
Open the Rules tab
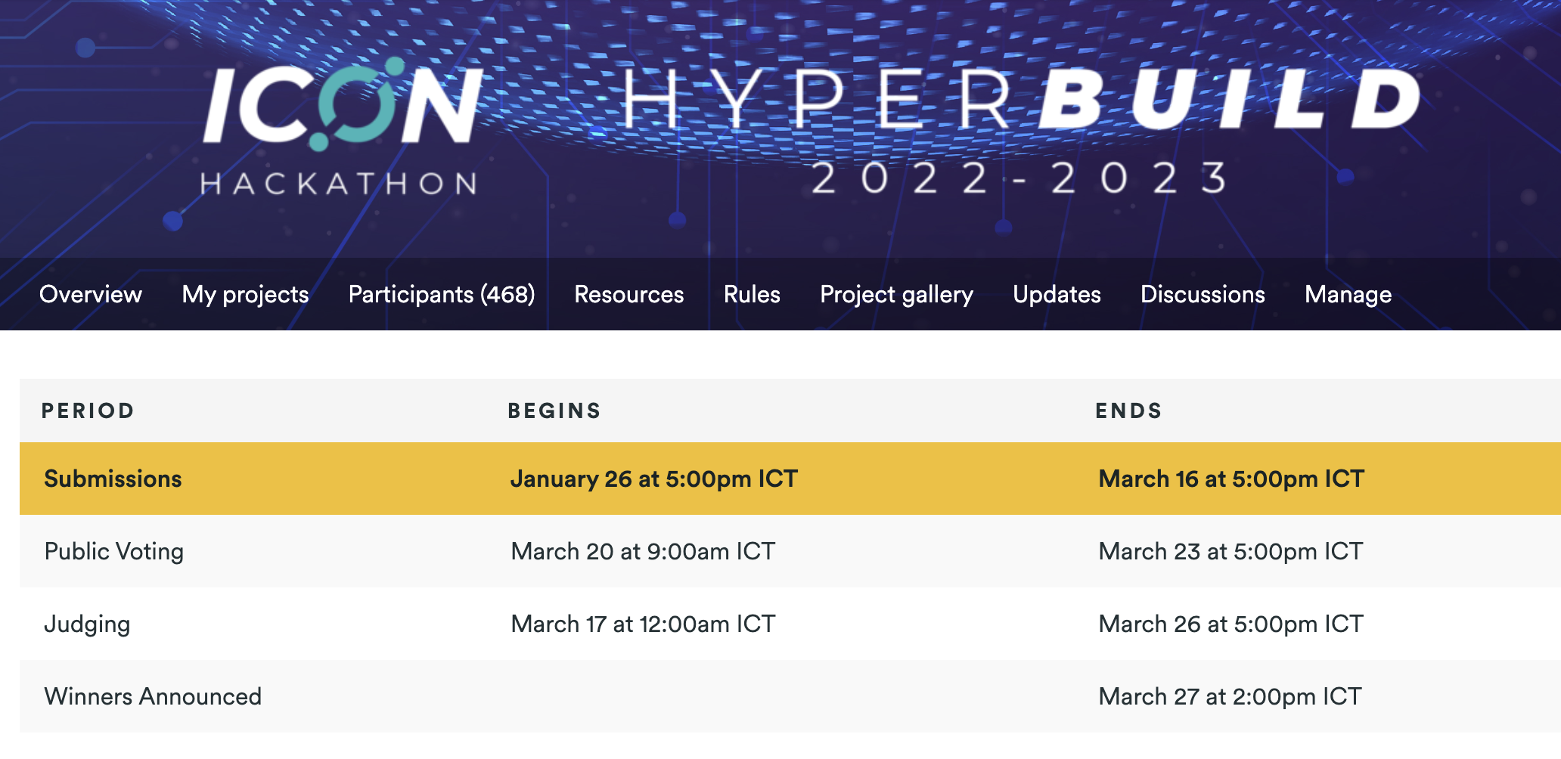(x=752, y=294)
